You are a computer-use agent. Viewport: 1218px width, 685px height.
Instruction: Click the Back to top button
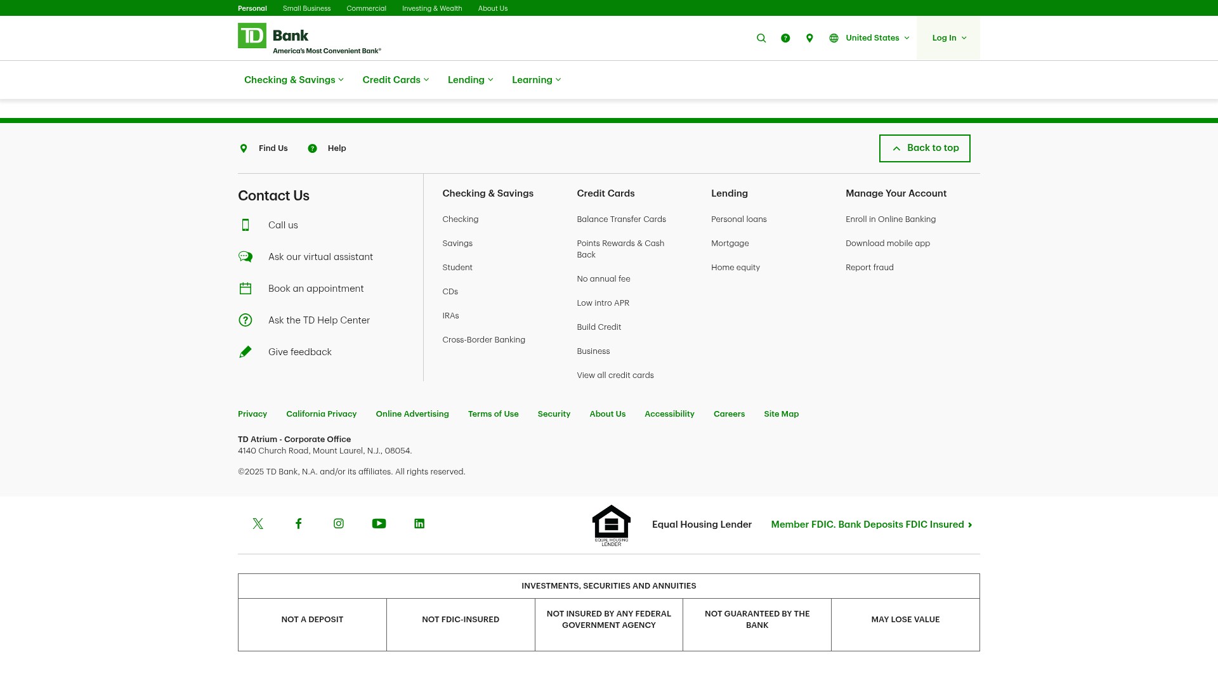[x=924, y=148]
